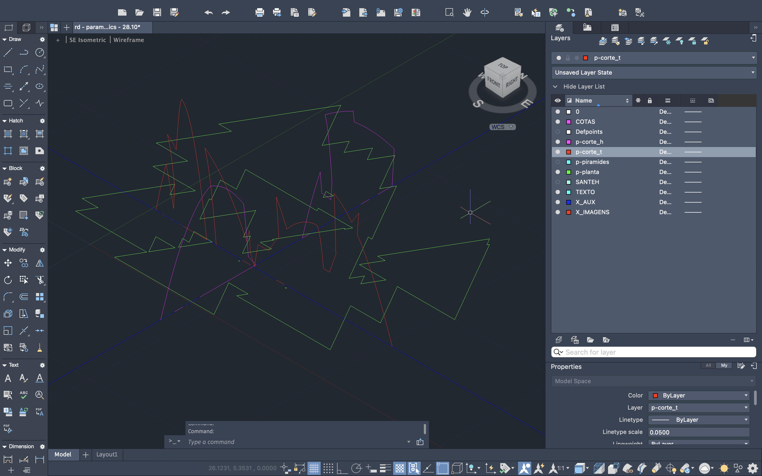The image size is (762, 476).
Task: Click the Move tool in Modify
Action: [8, 263]
